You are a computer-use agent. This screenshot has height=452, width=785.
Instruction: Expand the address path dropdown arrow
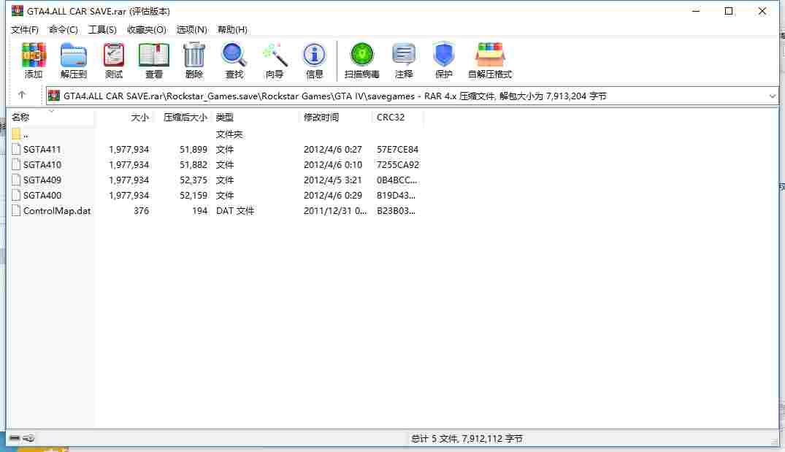[x=772, y=96]
